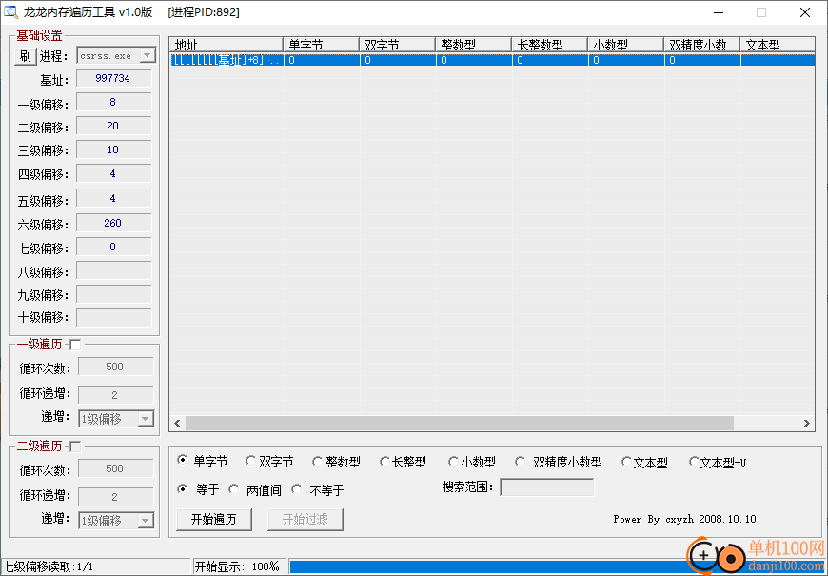Click the 整数型 column header

tap(473, 45)
